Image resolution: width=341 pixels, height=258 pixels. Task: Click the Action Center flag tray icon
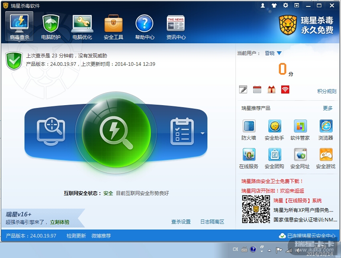pyautogui.click(x=278, y=250)
